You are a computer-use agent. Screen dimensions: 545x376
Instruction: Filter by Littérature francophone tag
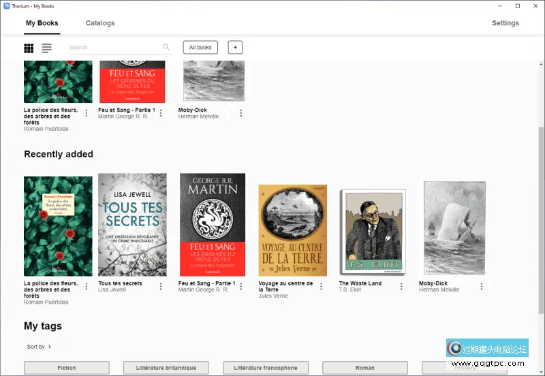(266, 368)
